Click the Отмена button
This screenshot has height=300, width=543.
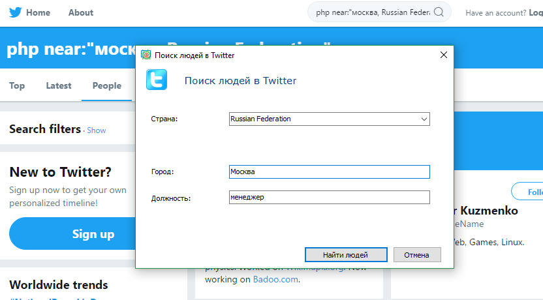coord(417,255)
